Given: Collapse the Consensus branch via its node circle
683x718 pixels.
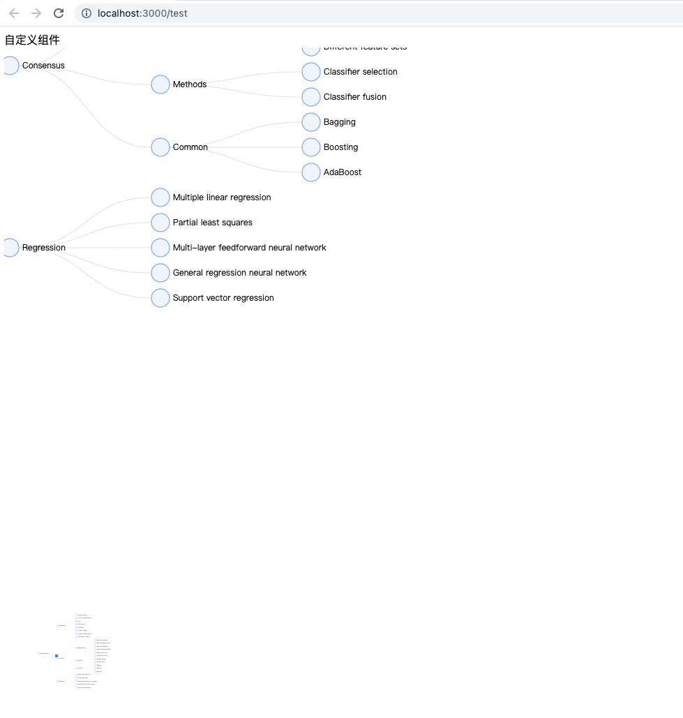Looking at the screenshot, I should click(10, 66).
